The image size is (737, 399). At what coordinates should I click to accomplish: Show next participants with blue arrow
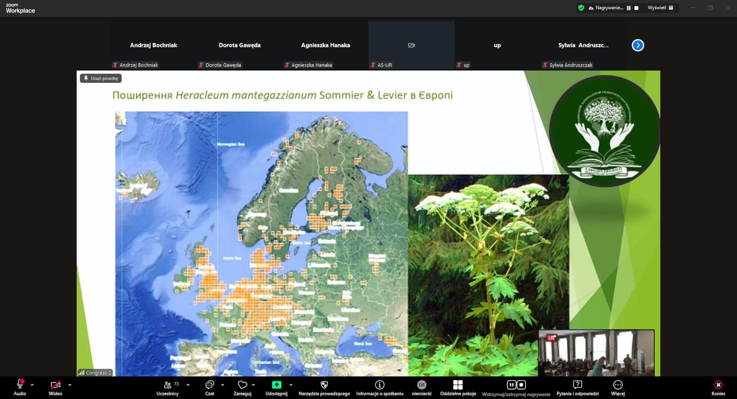click(x=638, y=45)
